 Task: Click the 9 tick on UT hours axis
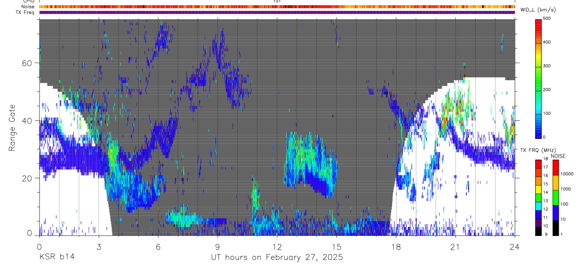coord(217,246)
